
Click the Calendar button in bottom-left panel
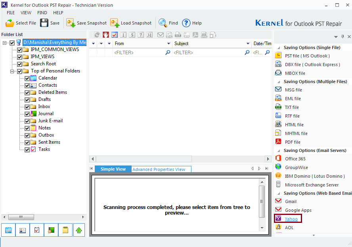point(8,230)
